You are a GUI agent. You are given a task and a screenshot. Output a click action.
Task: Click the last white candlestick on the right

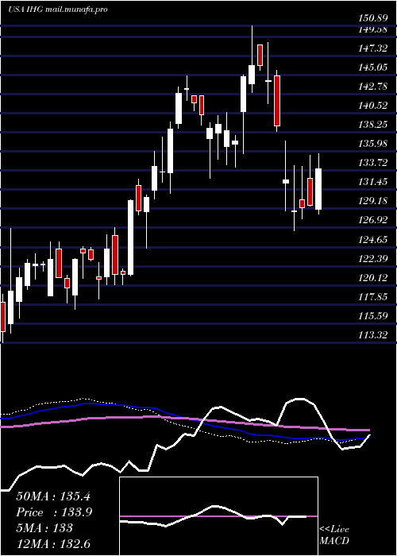318,189
